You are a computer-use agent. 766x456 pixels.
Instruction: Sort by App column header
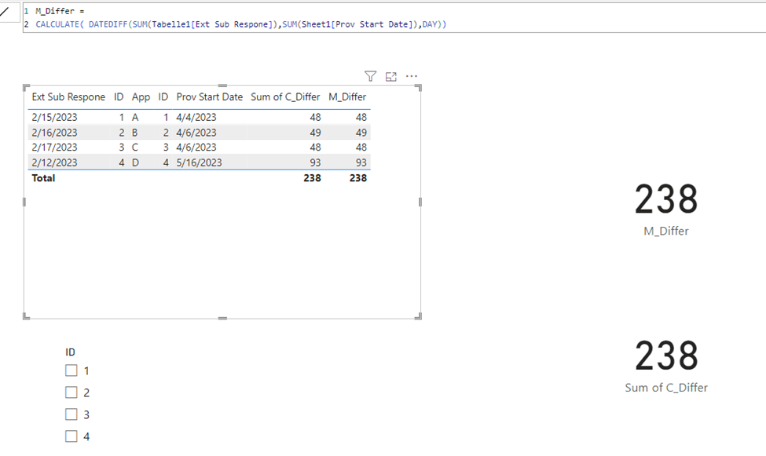pos(141,97)
